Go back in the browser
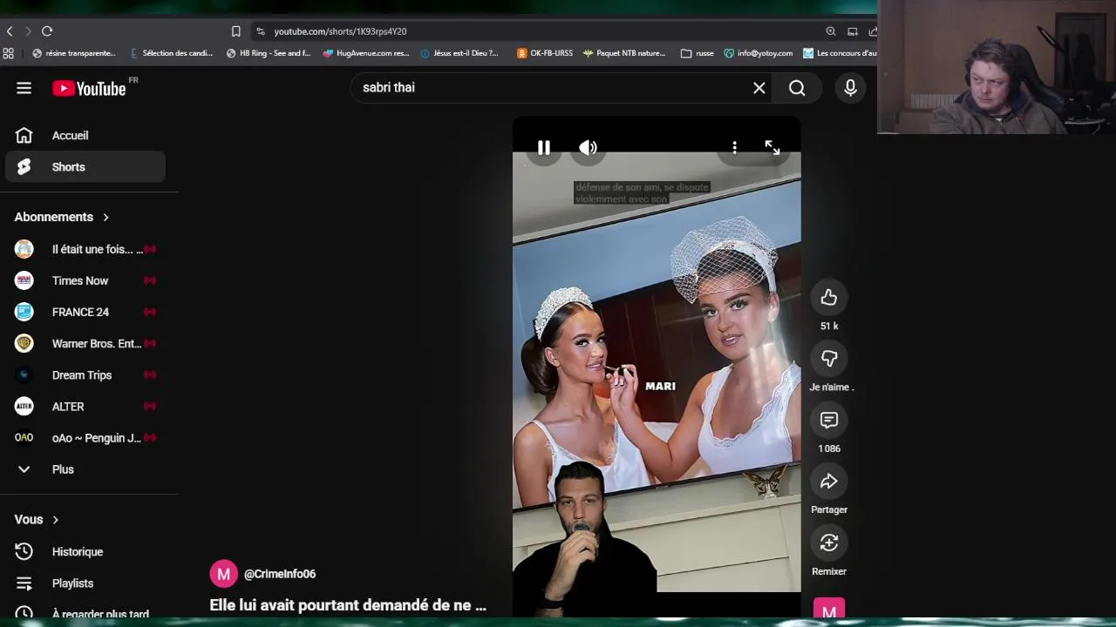This screenshot has width=1116, height=627. click(10, 31)
